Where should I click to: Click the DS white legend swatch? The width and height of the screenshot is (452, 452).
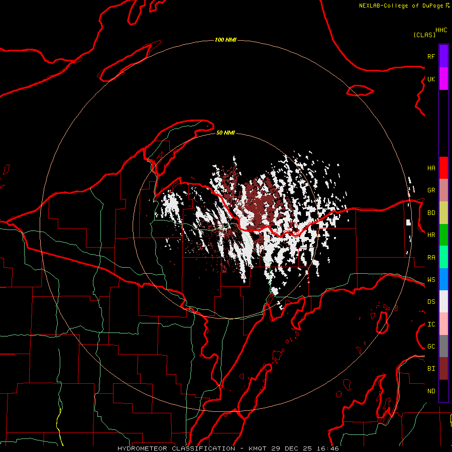(443, 301)
